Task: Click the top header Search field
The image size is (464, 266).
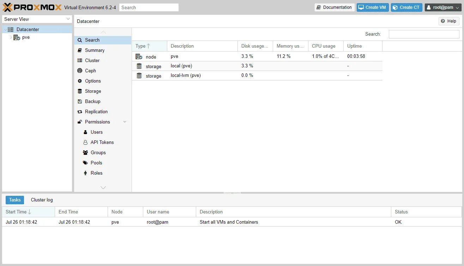Action: click(149, 7)
